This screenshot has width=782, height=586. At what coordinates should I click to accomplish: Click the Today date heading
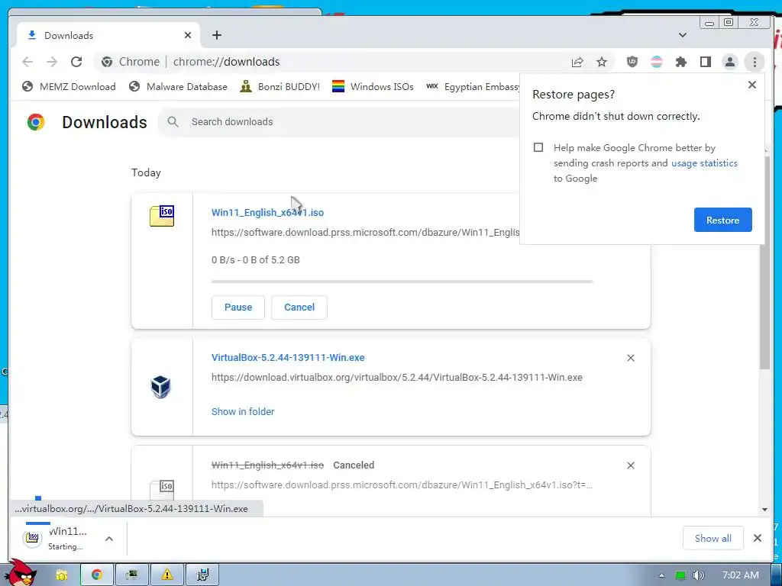[x=146, y=173]
